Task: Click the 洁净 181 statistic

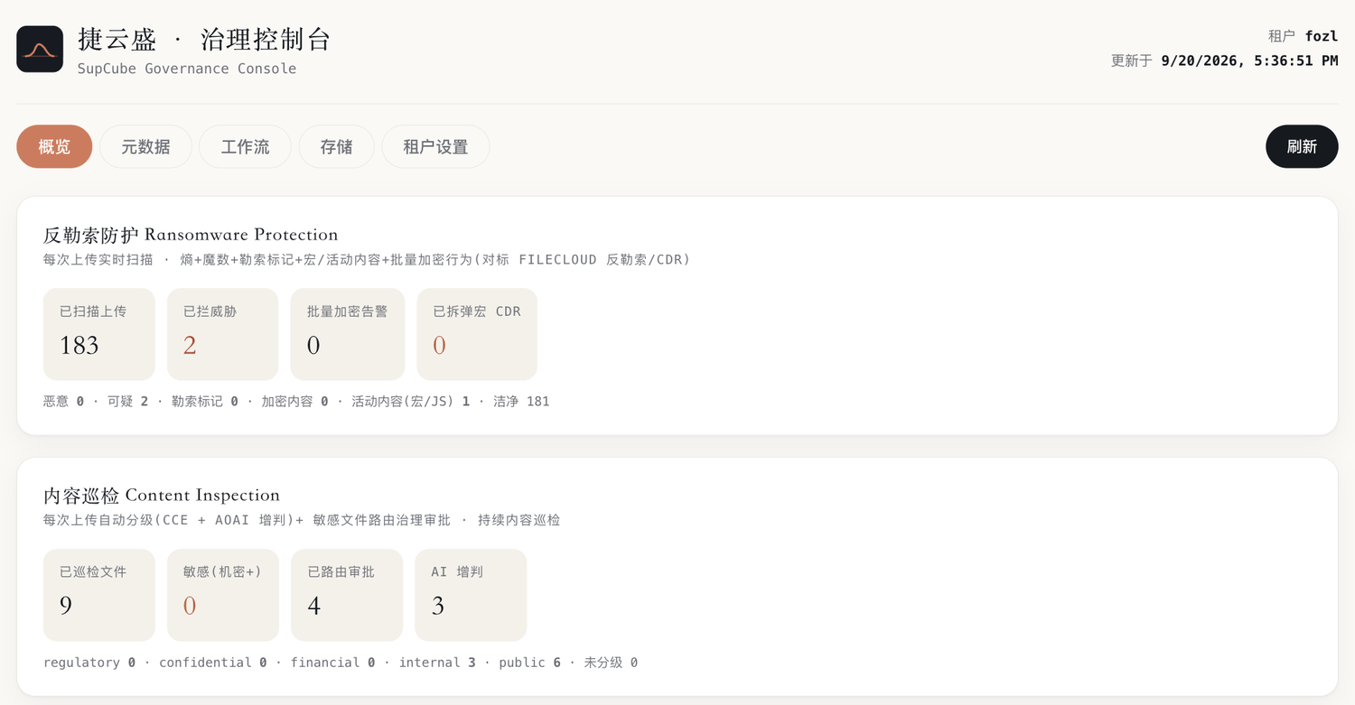Action: 521,402
